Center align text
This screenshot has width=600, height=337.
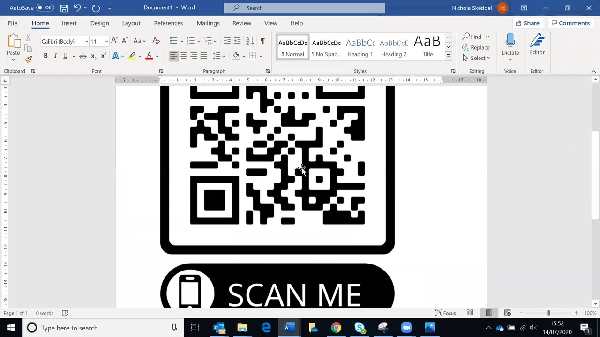pos(184,56)
